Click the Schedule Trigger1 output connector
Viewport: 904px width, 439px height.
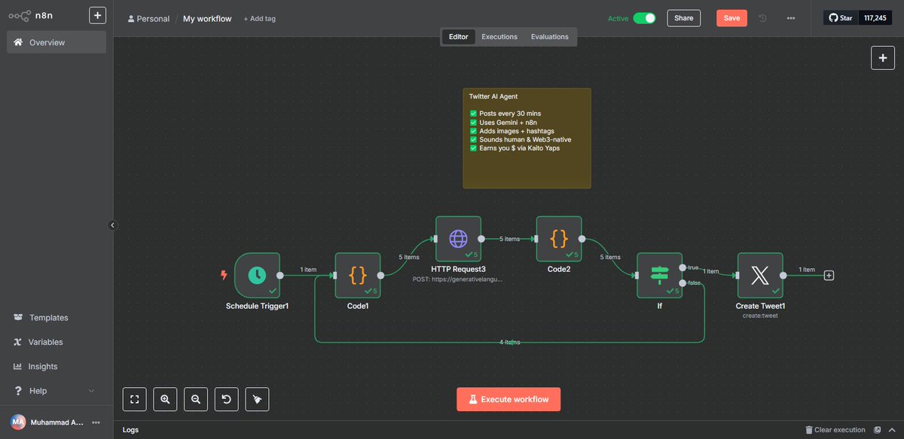279,276
